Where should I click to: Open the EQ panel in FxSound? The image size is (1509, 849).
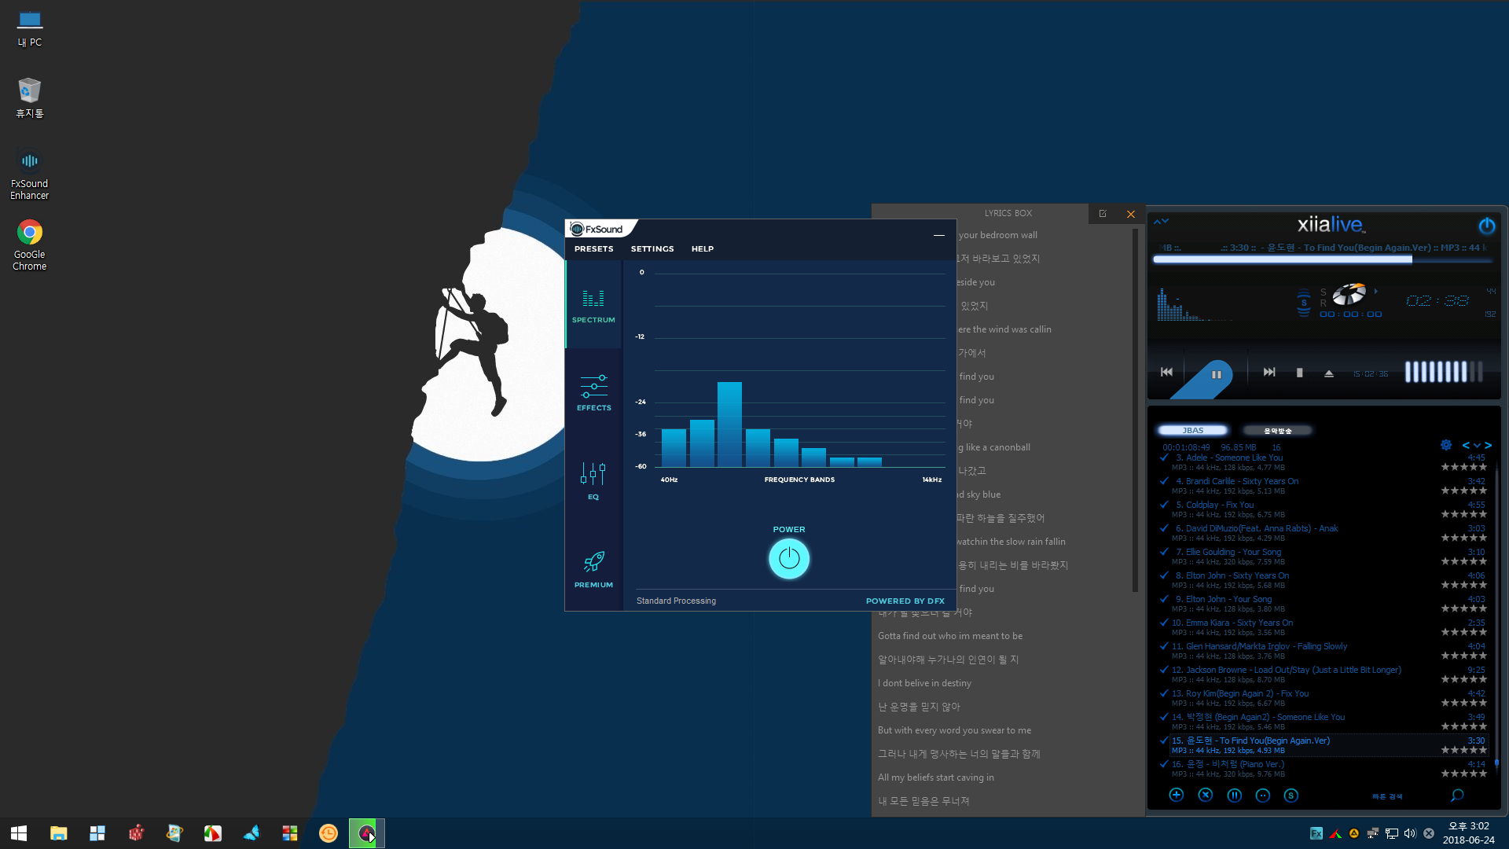tap(593, 482)
